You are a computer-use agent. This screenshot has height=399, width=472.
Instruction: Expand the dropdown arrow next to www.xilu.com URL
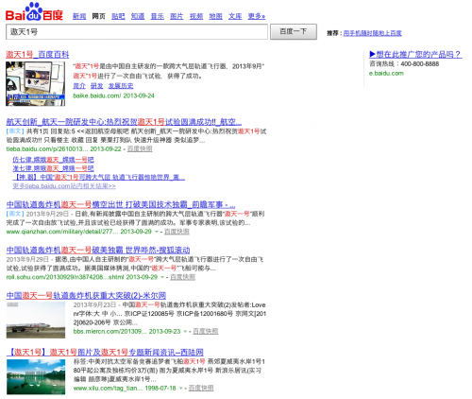click(181, 389)
